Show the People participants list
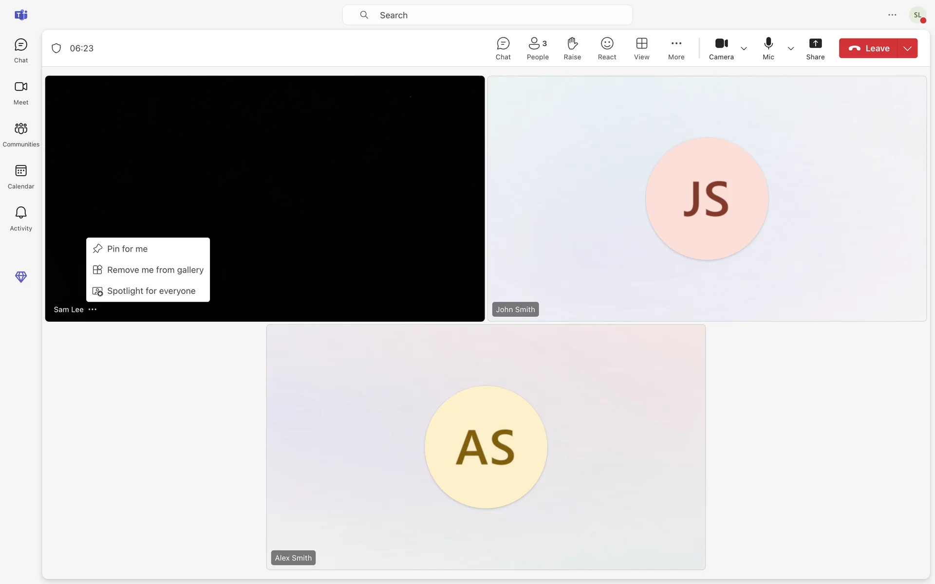 (538, 48)
